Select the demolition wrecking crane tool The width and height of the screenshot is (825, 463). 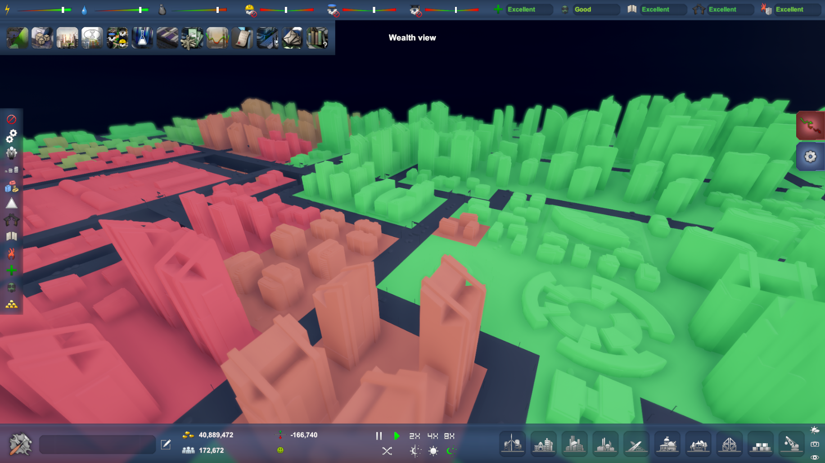pos(791,444)
